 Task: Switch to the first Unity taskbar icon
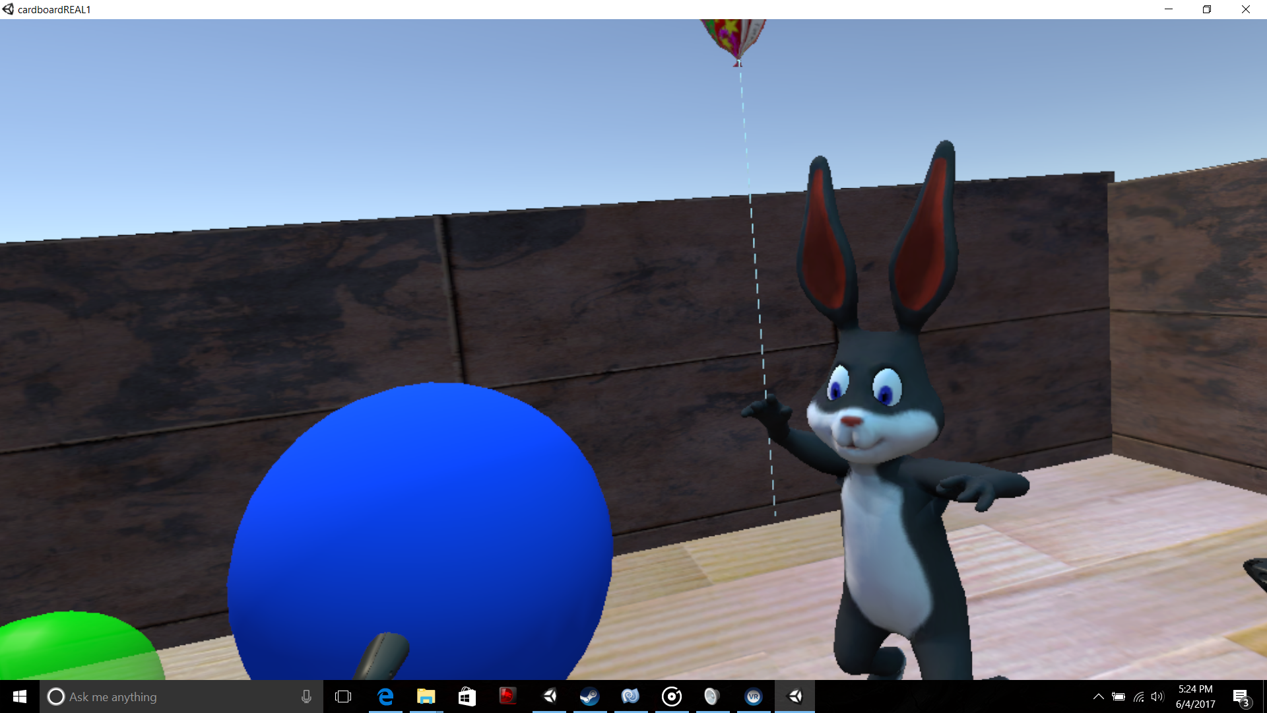[549, 696]
